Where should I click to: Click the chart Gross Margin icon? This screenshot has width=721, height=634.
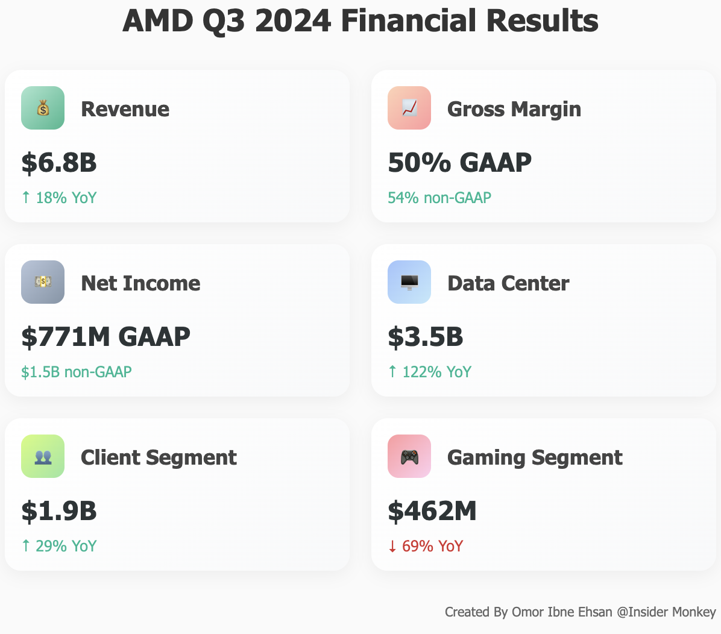(409, 108)
